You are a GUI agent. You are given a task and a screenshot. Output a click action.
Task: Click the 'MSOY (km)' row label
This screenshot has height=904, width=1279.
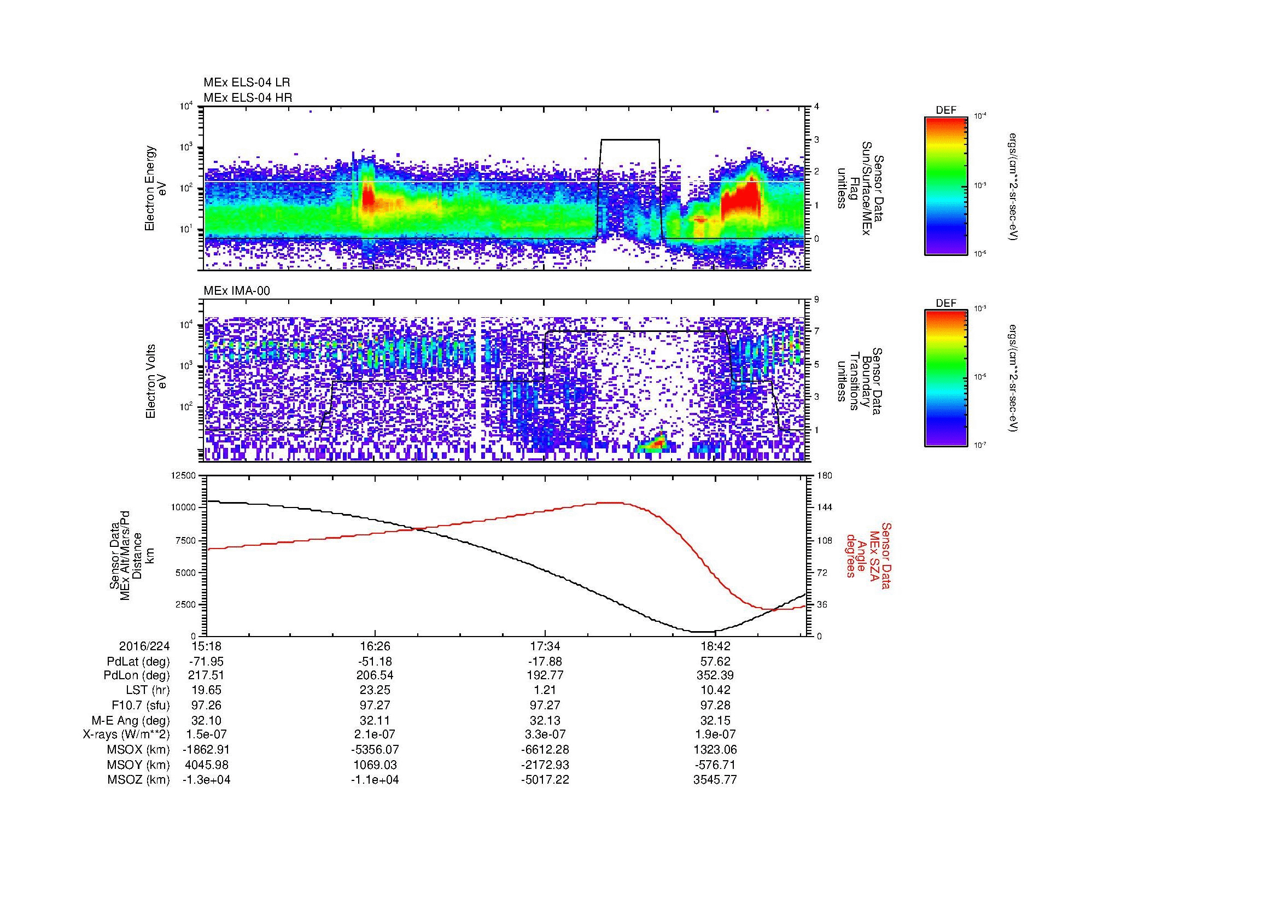(x=139, y=765)
